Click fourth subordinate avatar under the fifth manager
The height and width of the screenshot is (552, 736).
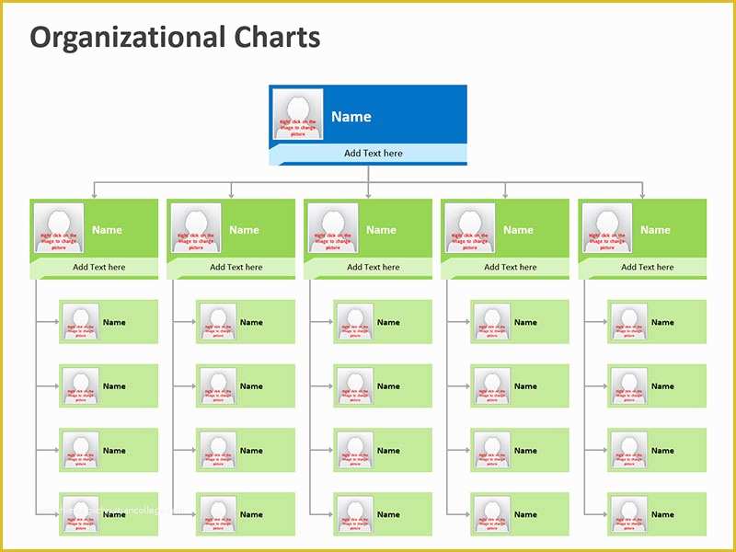coord(629,514)
